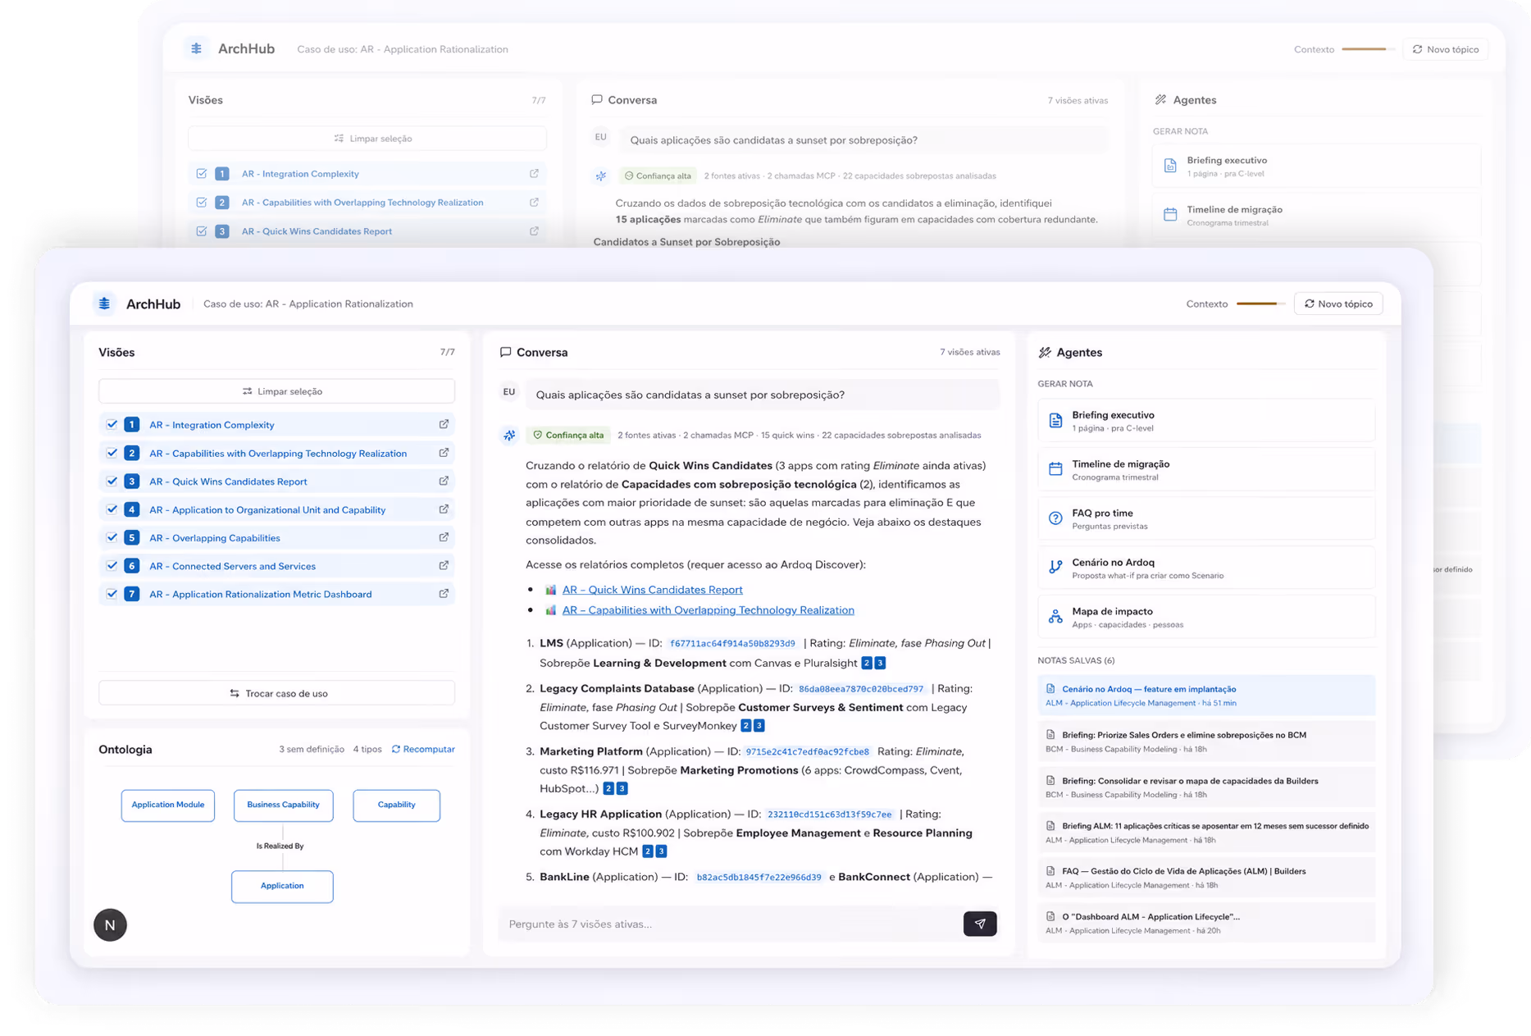
Task: Click the Contexto usage bar in background window
Action: tap(1368, 49)
